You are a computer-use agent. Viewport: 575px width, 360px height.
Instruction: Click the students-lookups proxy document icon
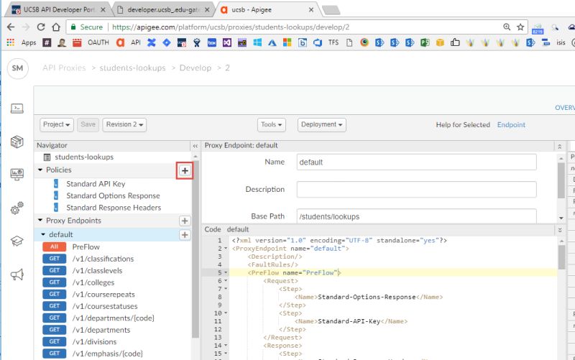(x=47, y=157)
